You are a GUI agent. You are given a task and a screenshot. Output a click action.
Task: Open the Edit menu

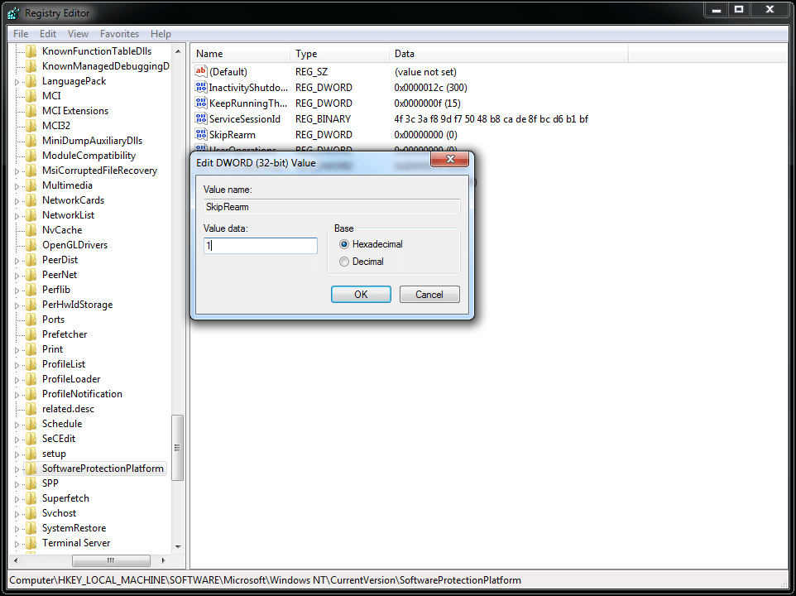point(47,34)
